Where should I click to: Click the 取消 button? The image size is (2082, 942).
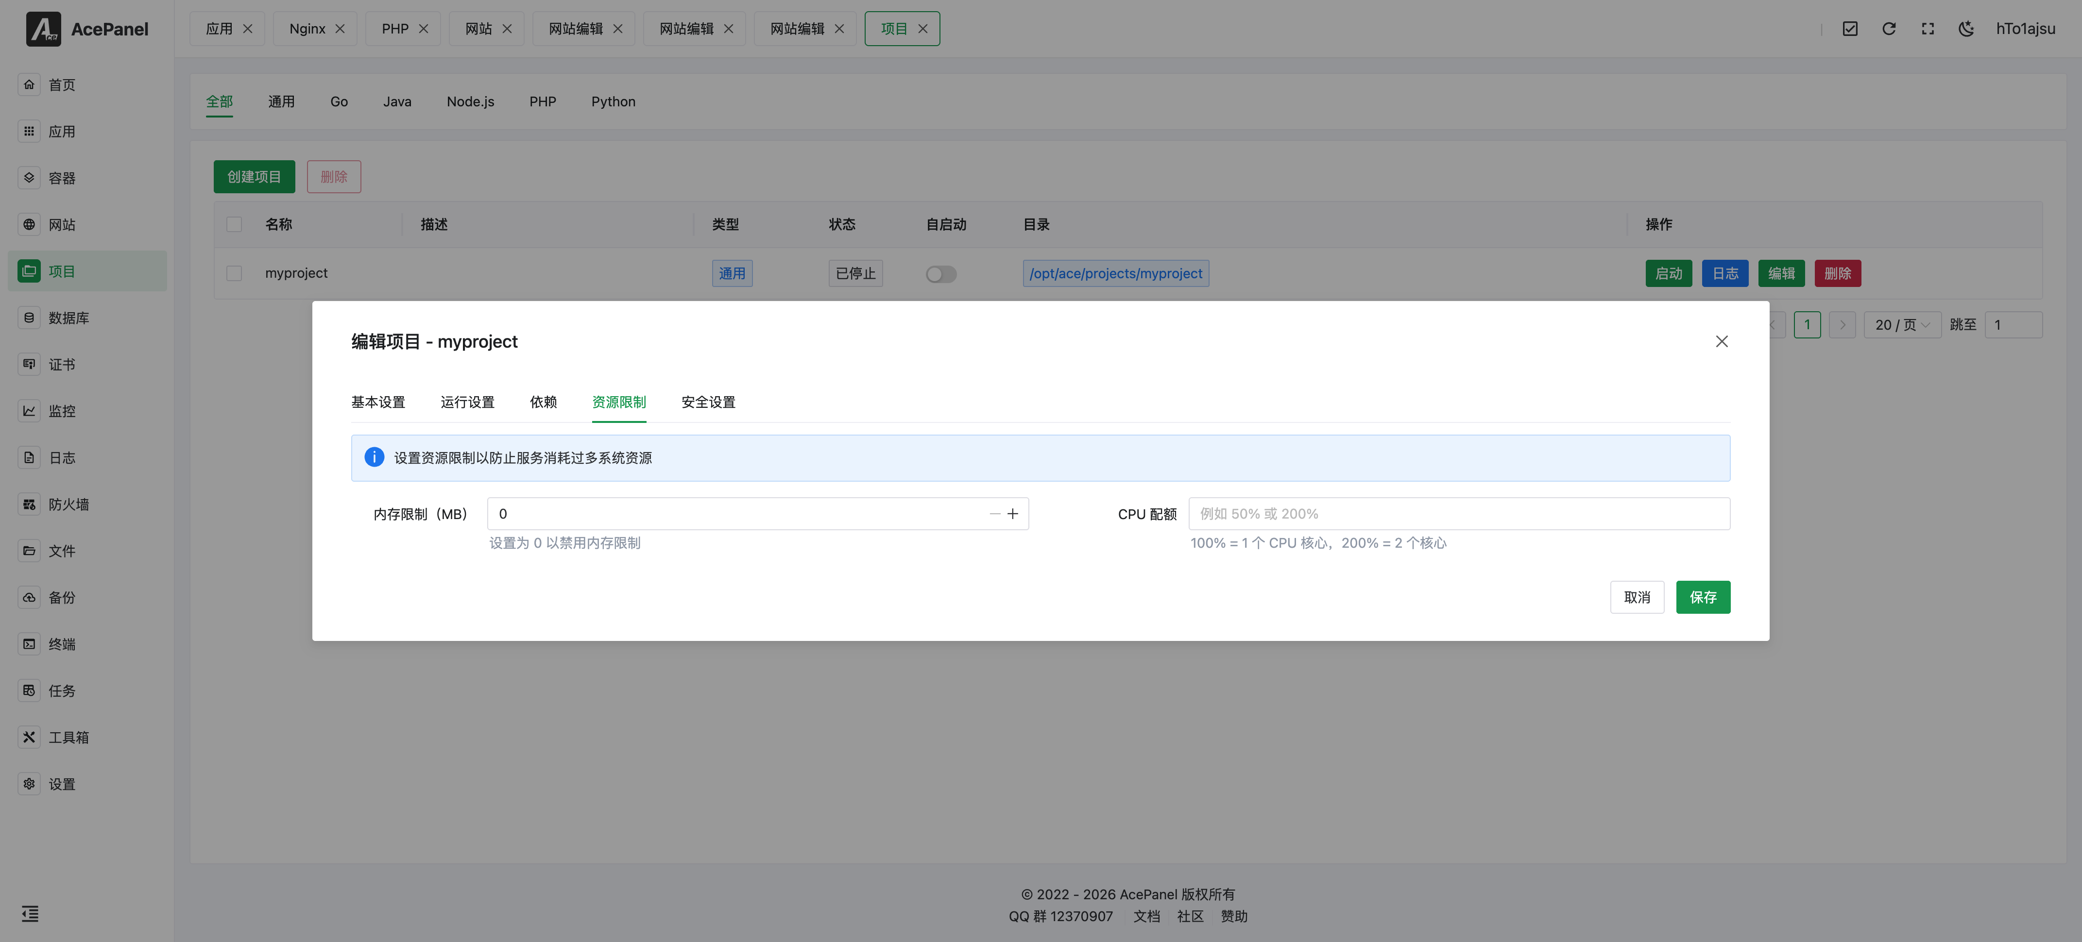pyautogui.click(x=1637, y=597)
